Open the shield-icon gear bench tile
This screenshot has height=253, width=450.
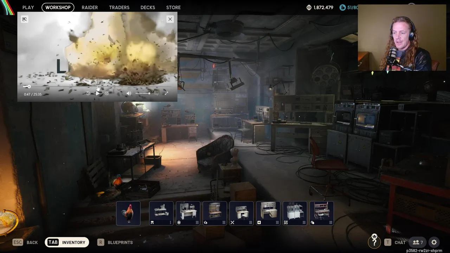tap(188, 213)
